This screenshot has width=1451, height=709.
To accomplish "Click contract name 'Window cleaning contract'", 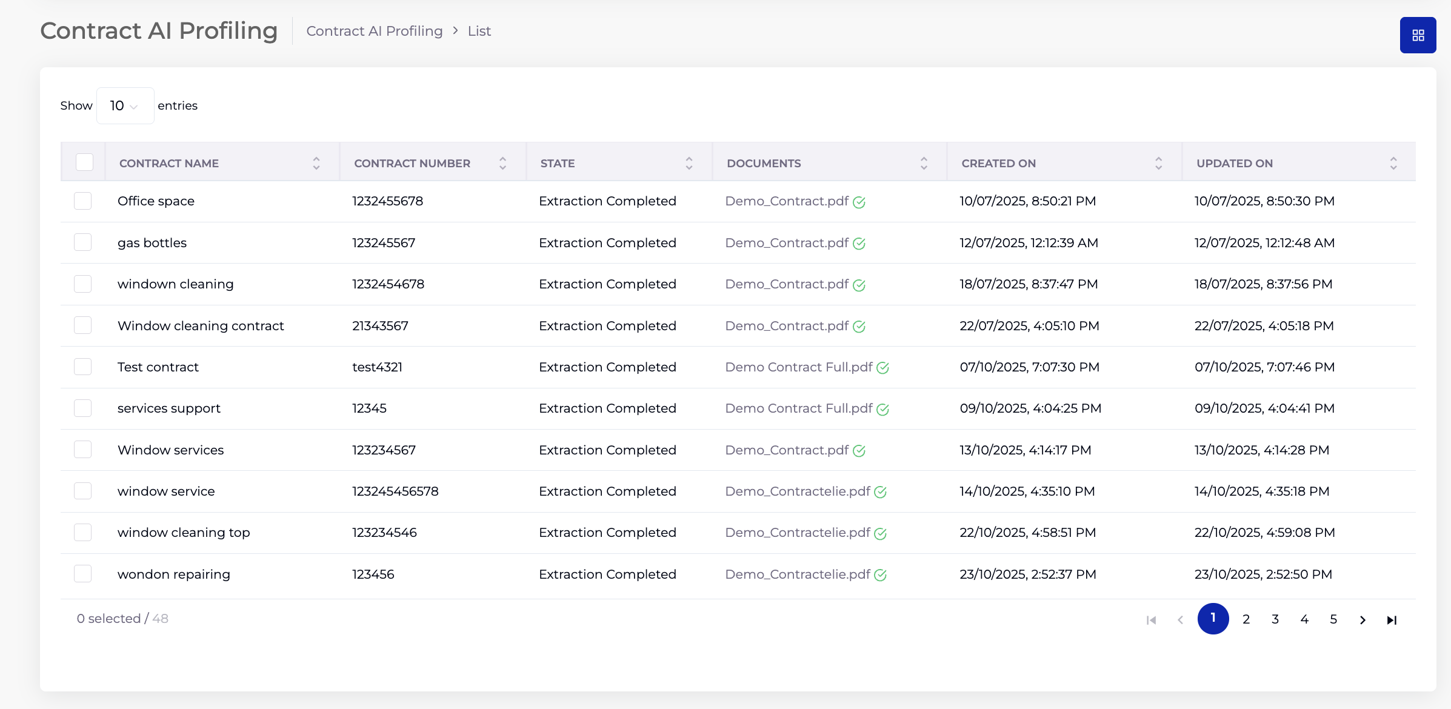I will point(201,325).
